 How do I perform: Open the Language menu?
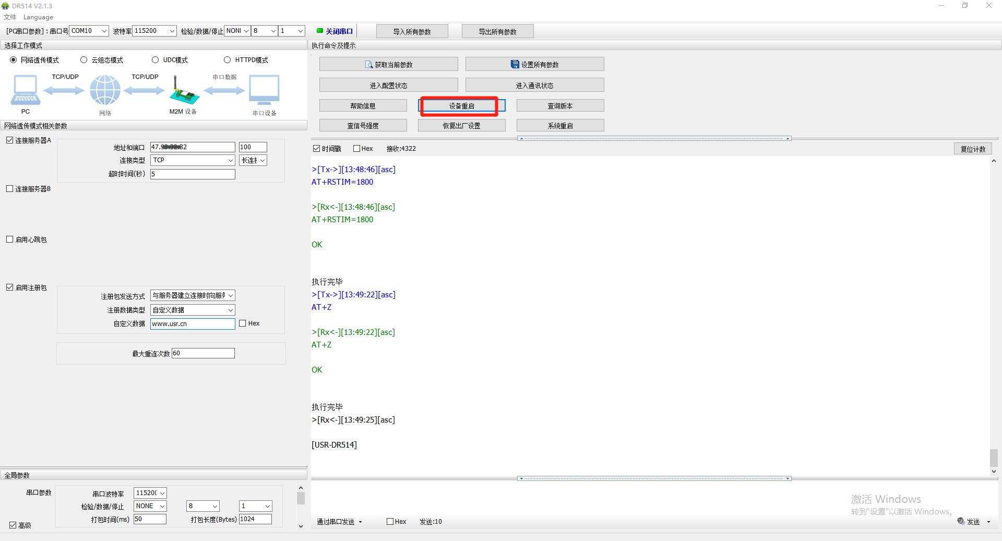click(38, 17)
